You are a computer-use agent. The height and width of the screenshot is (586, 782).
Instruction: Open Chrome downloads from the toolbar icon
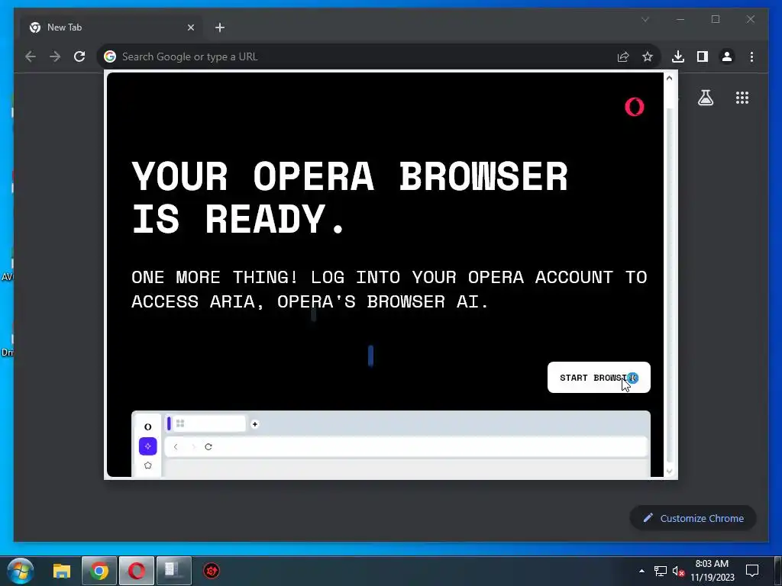678,56
